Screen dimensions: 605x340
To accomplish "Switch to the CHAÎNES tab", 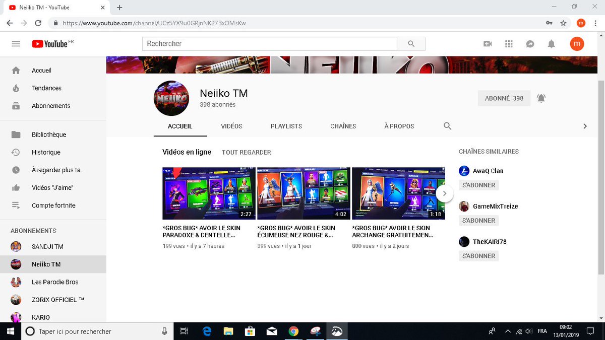I will pyautogui.click(x=343, y=126).
